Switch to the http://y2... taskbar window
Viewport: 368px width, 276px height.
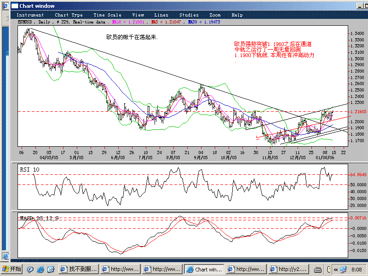point(288,269)
